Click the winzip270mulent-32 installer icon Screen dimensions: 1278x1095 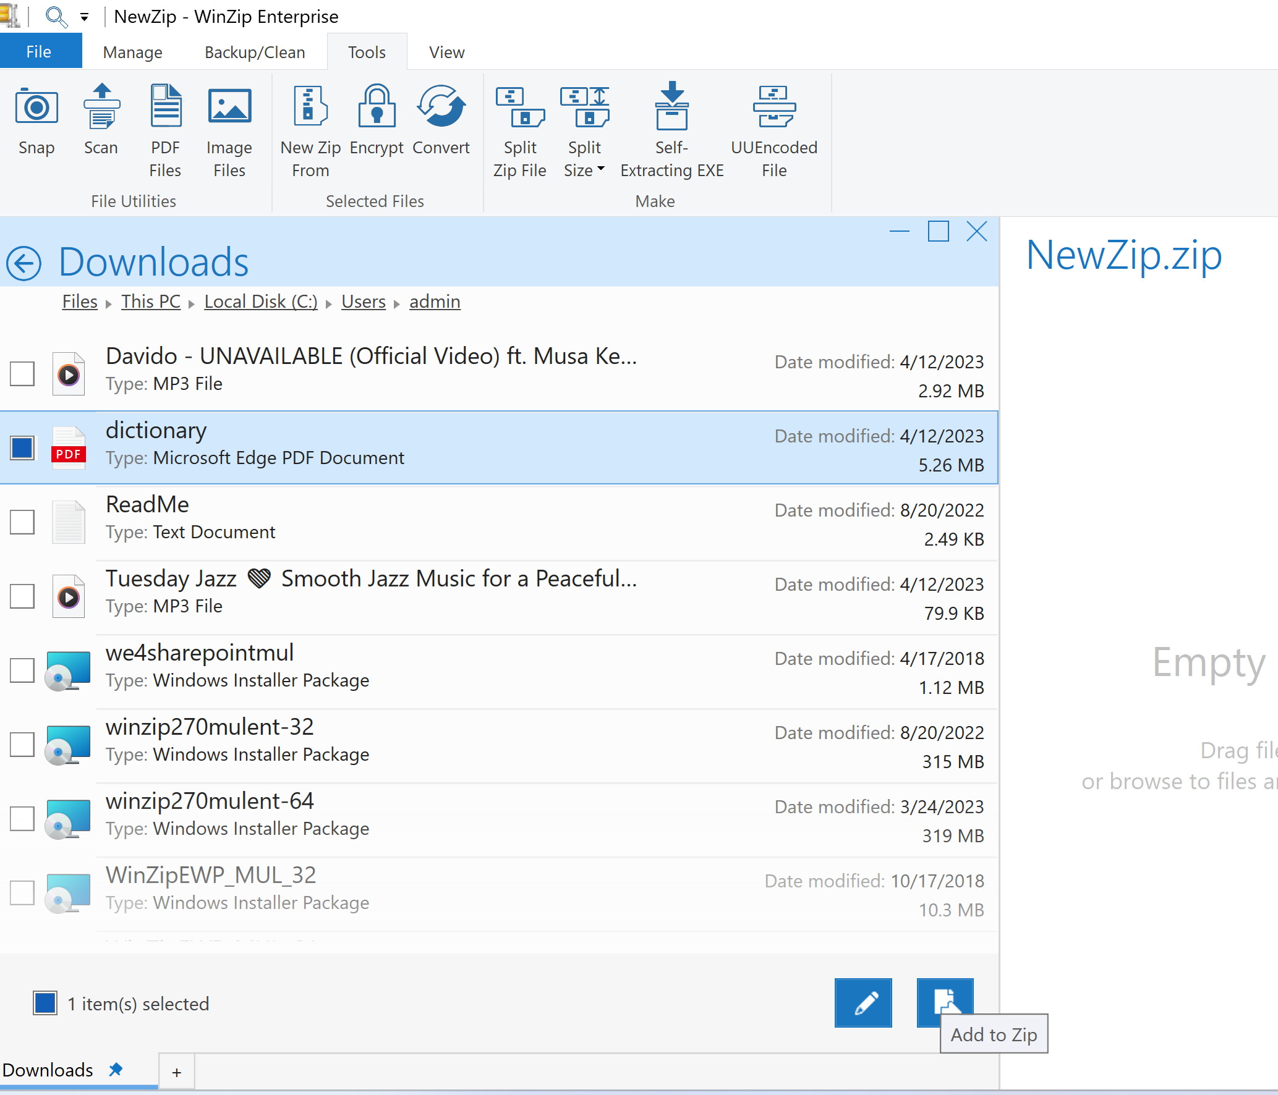[67, 745]
